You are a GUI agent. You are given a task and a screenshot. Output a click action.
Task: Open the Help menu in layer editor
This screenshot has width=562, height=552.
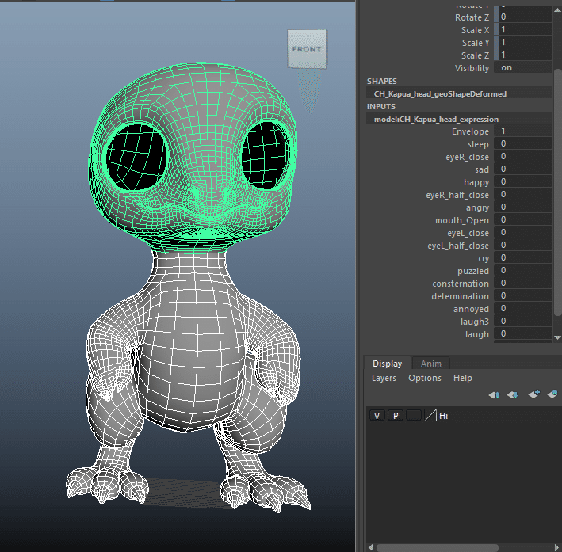pyautogui.click(x=462, y=378)
